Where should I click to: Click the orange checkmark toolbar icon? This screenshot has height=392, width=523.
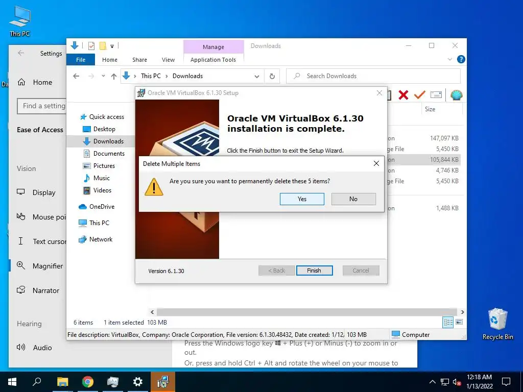[420, 95]
